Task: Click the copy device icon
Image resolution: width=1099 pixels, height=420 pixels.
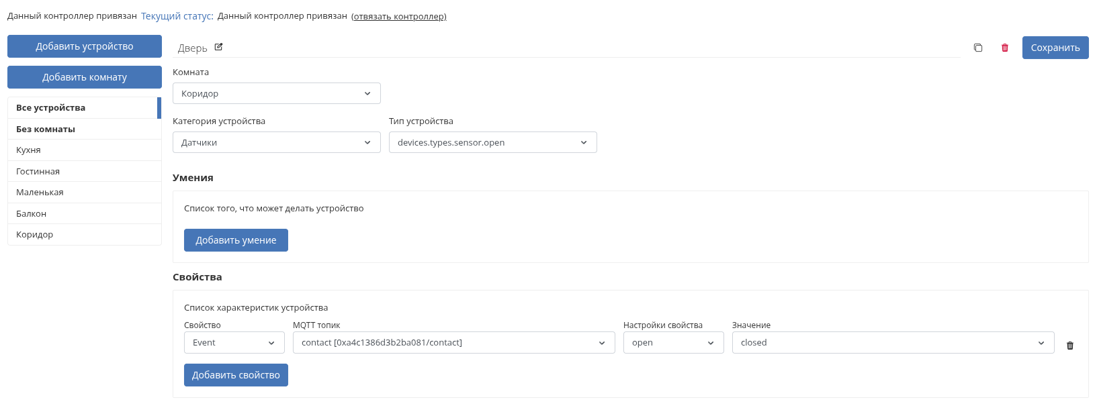Action: coord(978,48)
